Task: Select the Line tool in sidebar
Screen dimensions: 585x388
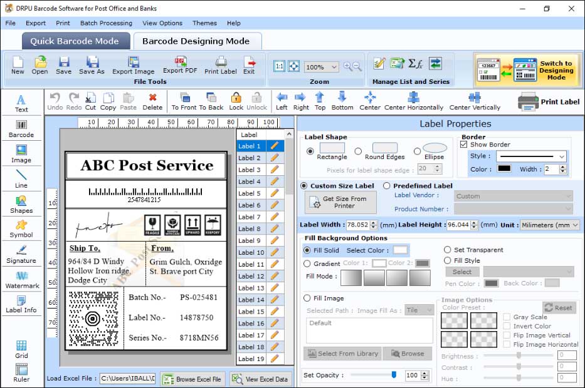Action: pos(21,179)
